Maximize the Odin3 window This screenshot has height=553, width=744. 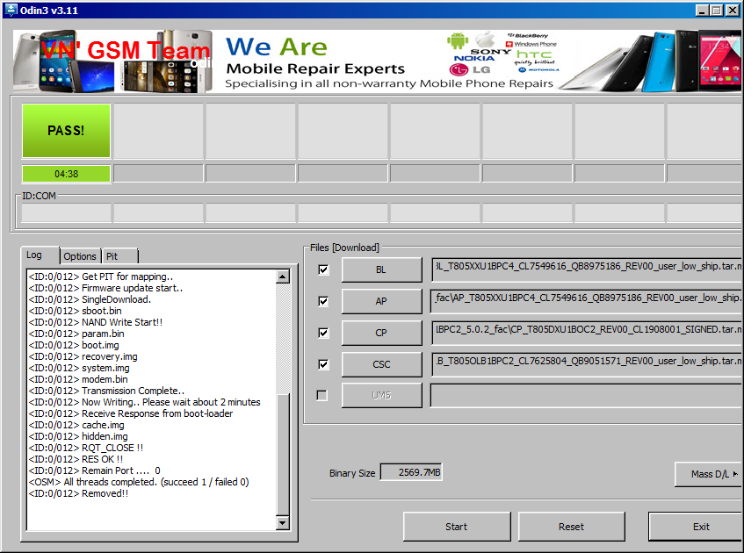pyautogui.click(x=718, y=10)
